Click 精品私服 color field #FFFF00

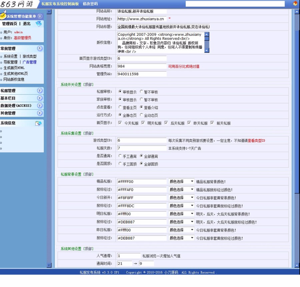(x=142, y=181)
